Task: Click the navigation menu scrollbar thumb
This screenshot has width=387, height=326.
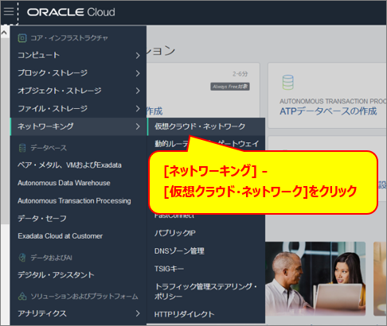Action: [x=5, y=130]
